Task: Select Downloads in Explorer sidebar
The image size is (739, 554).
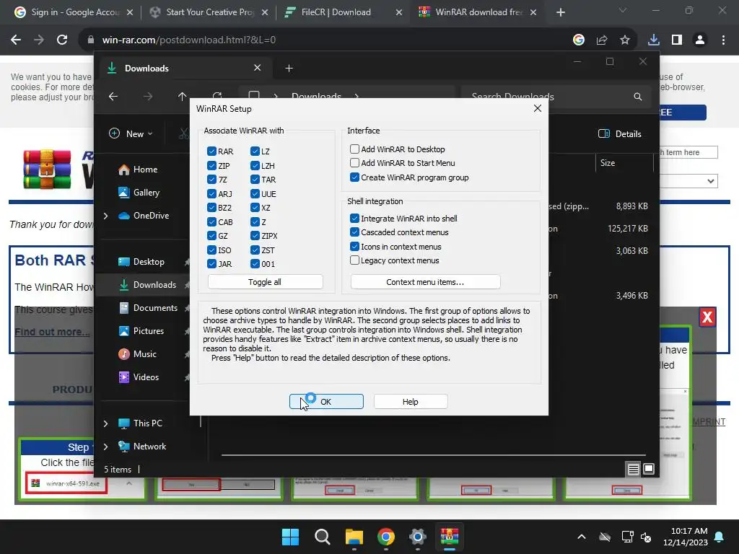Action: coord(147,284)
